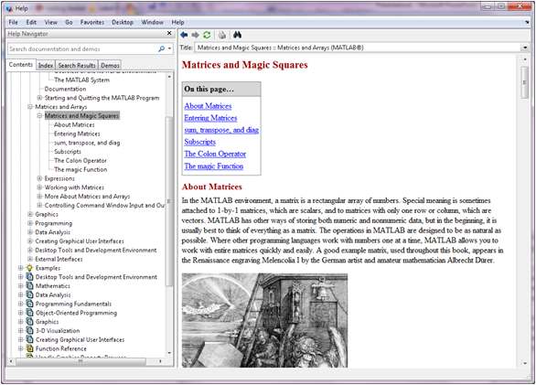
Task: Expand Starting and Quitting the MATLAB Program
Action: point(39,98)
